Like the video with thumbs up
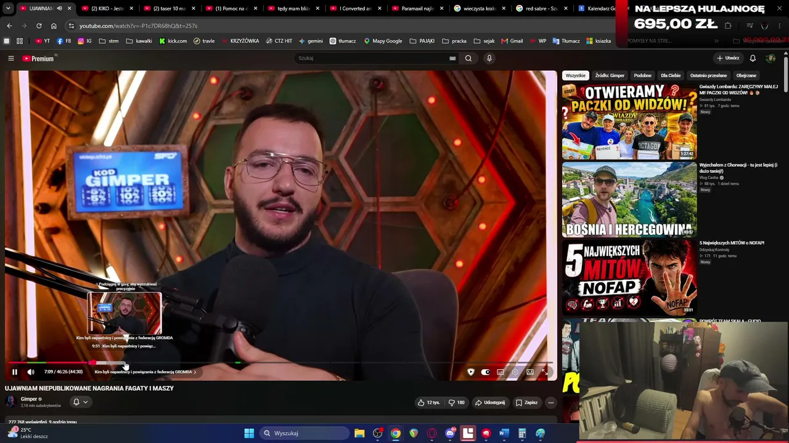Viewport: 789px width, 443px height. coord(428,402)
